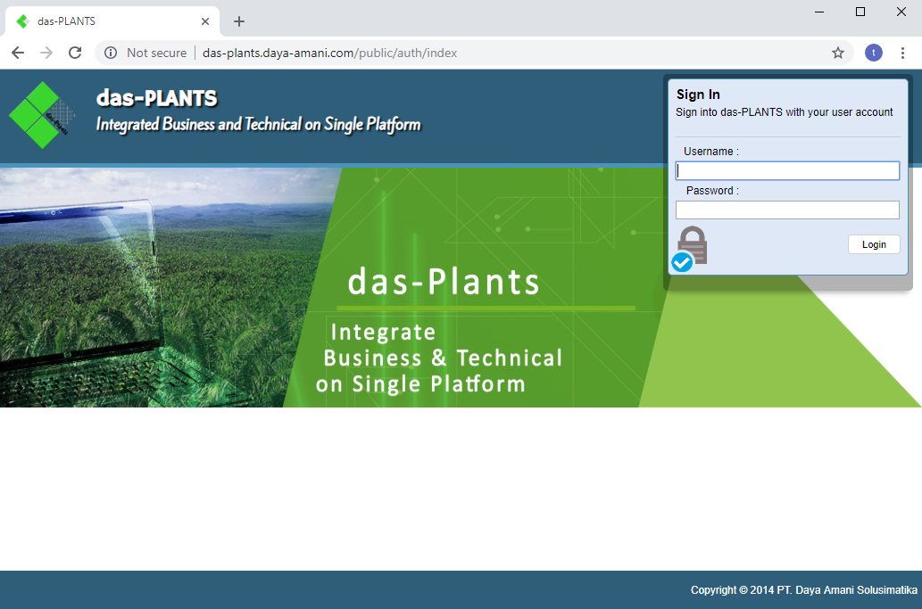This screenshot has height=609, width=922.
Task: Click the address bar URL
Action: 329,53
